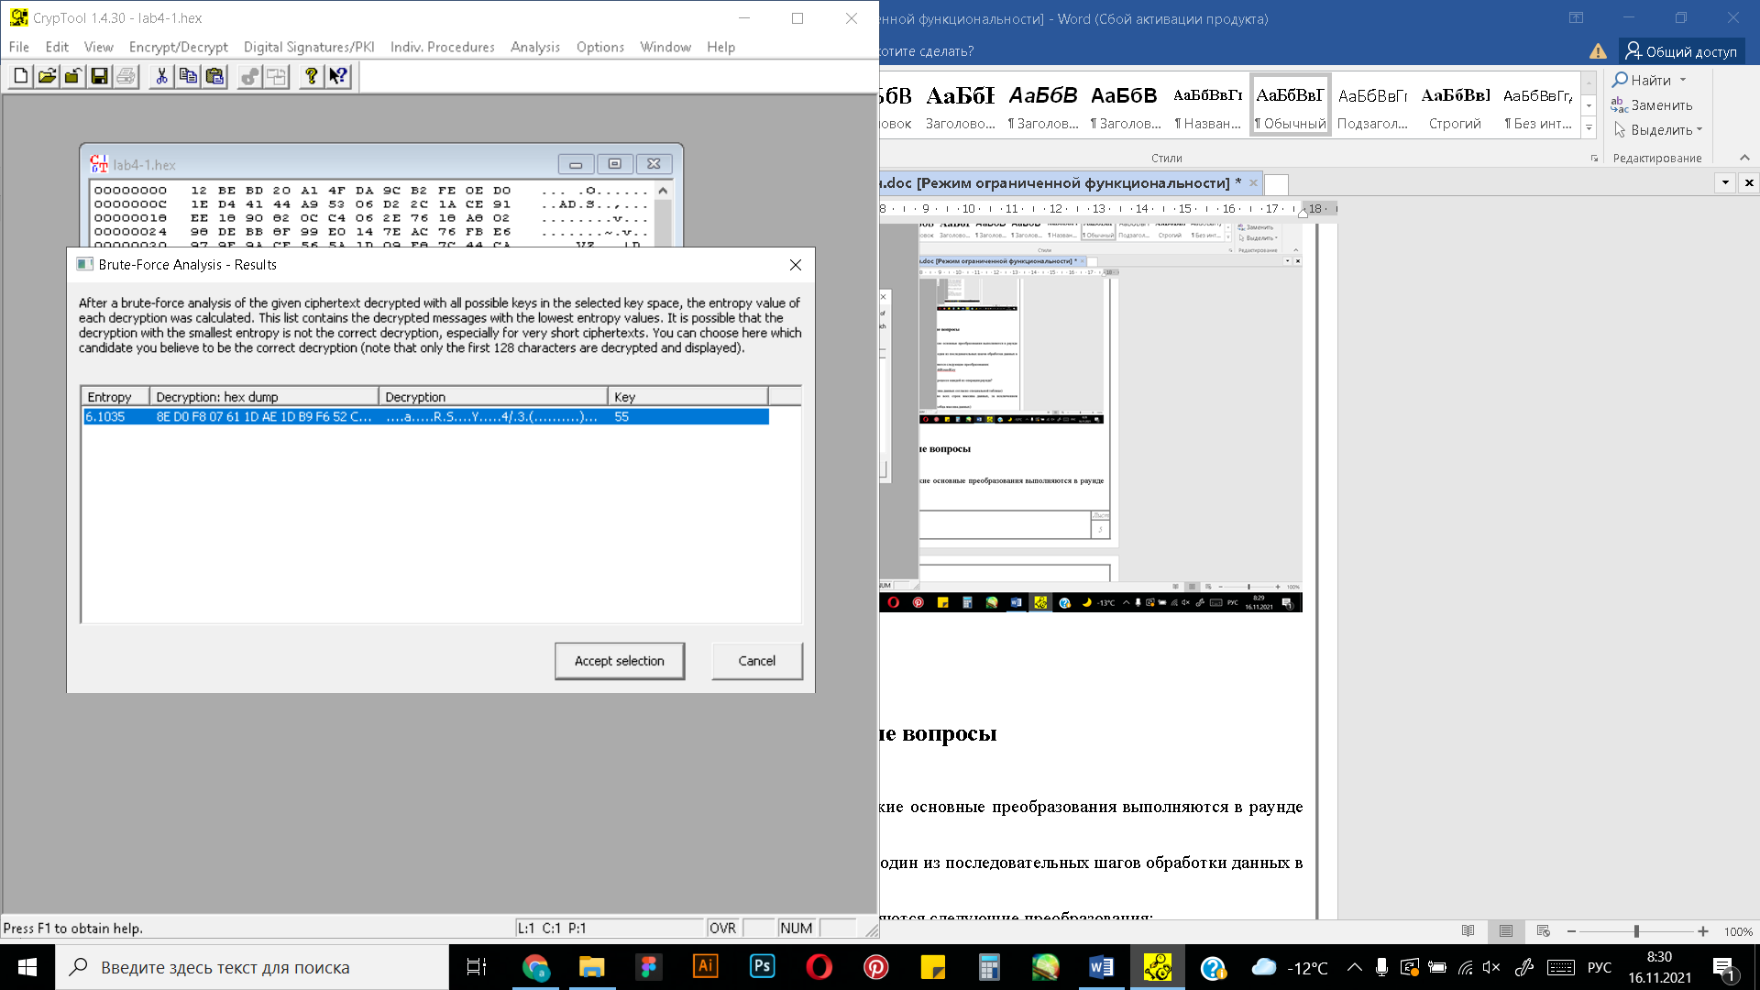Click the Decryption: hex dump column header
The image size is (1760, 990).
264,396
